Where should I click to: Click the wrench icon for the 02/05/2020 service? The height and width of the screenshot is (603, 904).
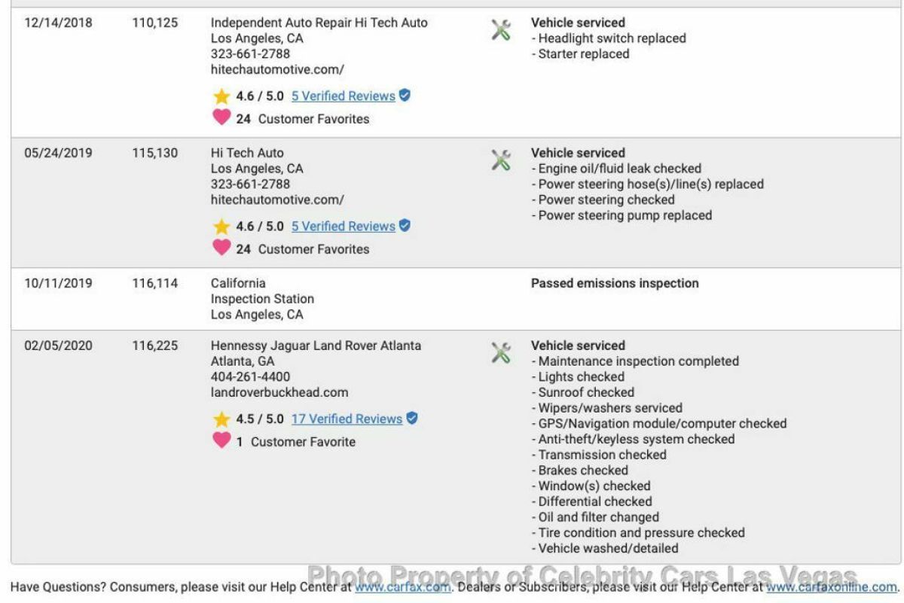(x=501, y=353)
